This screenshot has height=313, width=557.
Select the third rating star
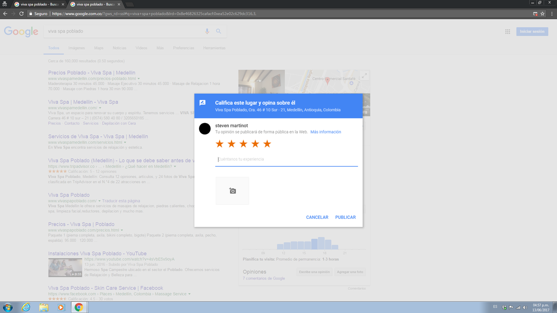[x=244, y=143]
